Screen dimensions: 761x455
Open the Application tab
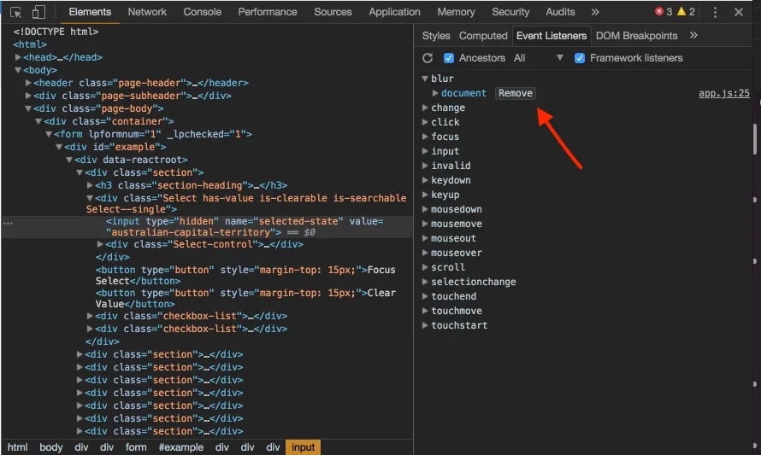click(394, 12)
